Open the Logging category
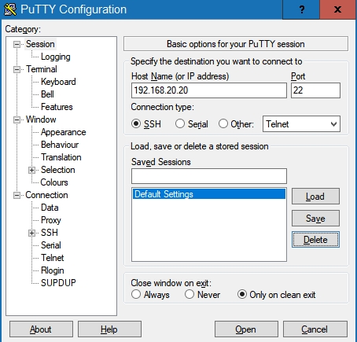 56,57
